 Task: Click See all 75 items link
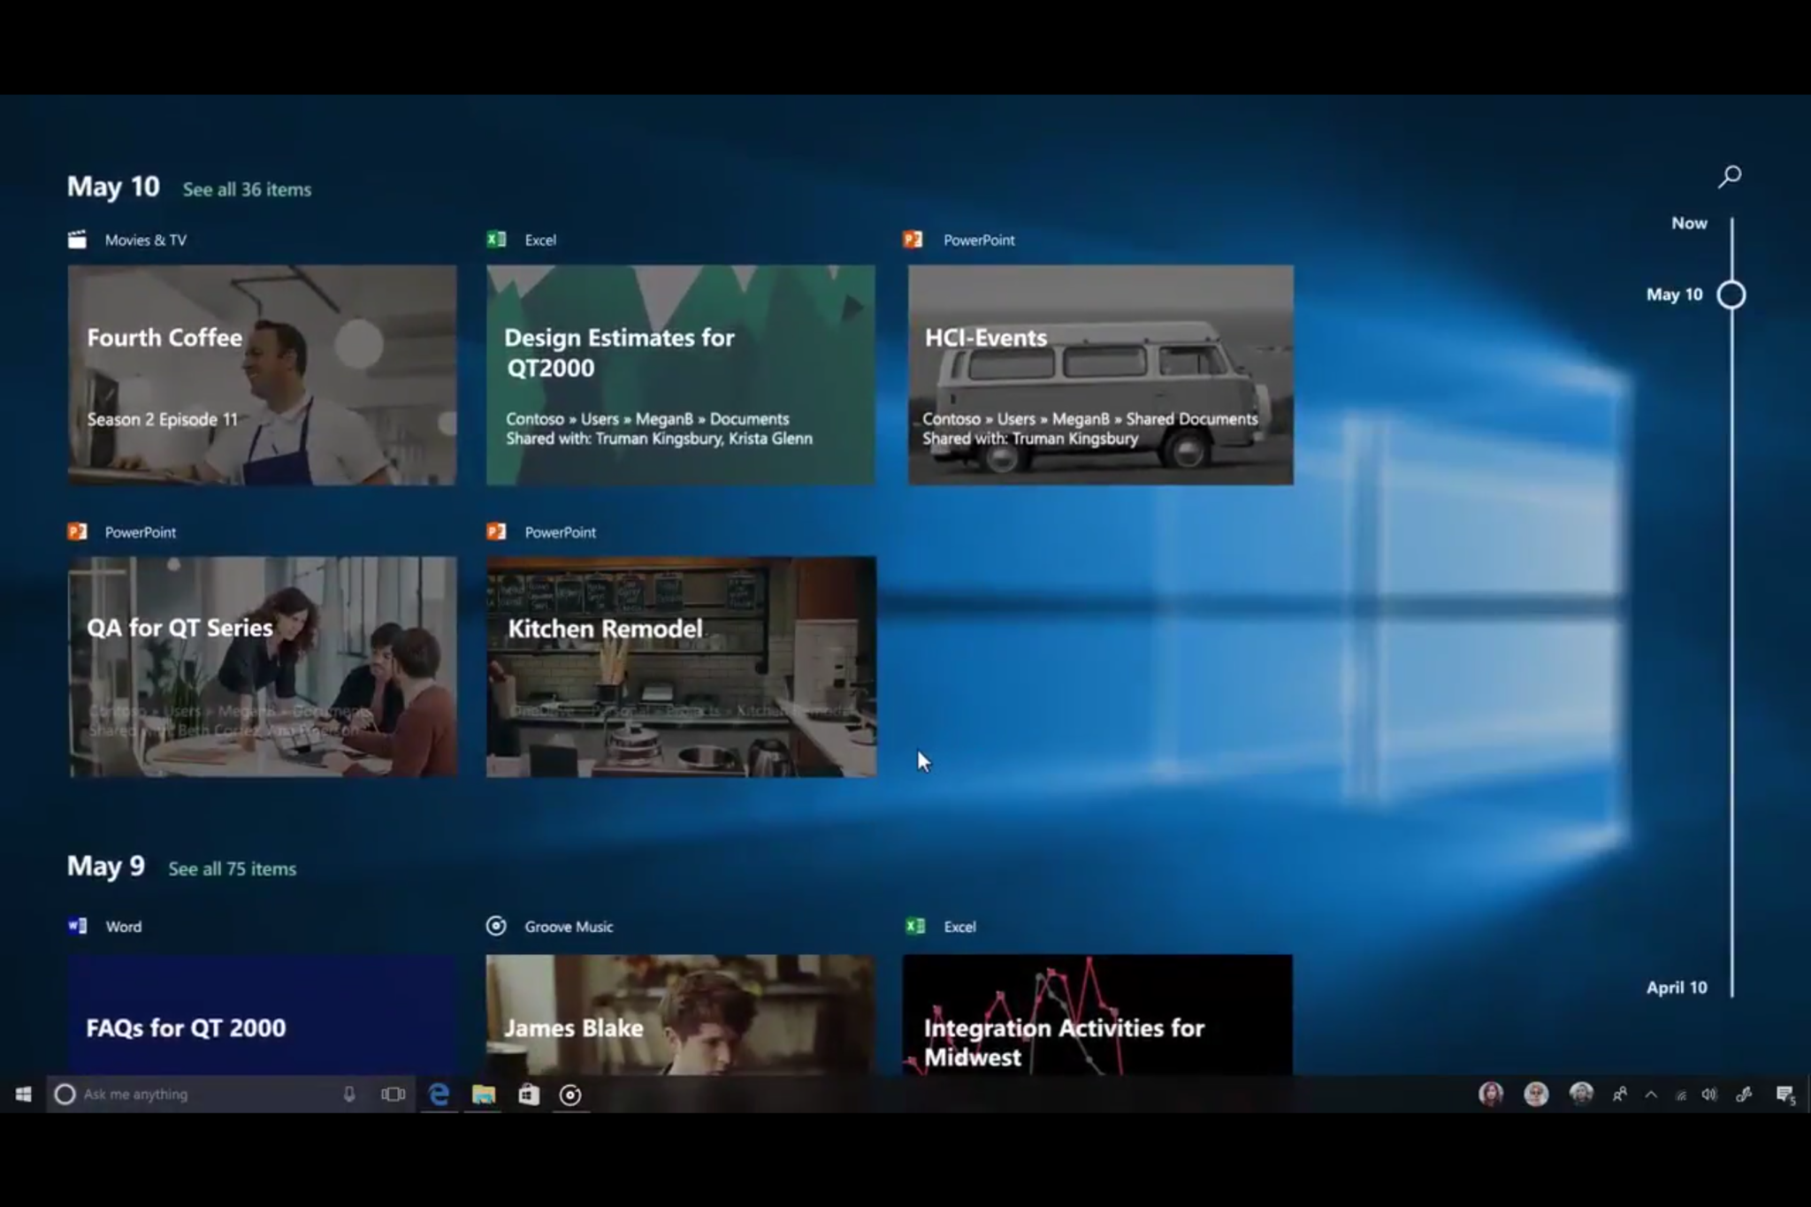[x=232, y=869]
